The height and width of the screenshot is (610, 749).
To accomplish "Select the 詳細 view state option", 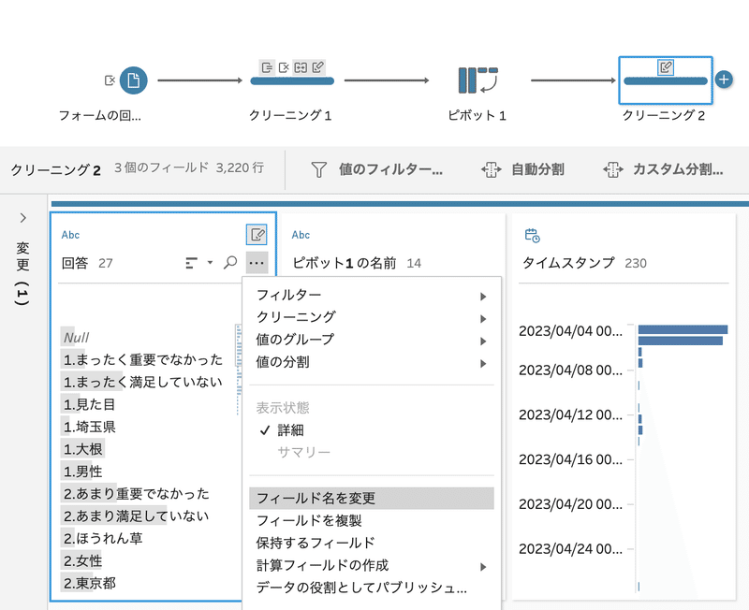I will [372, 430].
